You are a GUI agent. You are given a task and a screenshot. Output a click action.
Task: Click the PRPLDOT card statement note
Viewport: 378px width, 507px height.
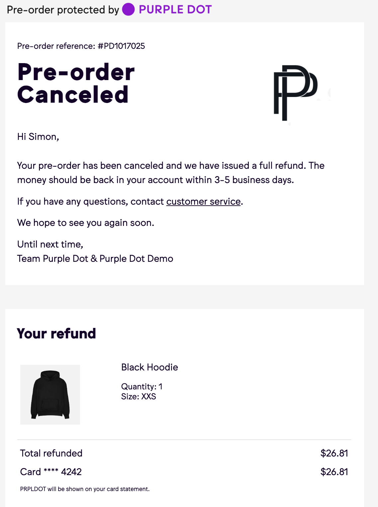point(85,489)
